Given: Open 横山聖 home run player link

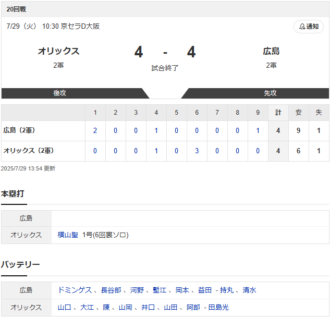Looking at the screenshot, I should click(x=68, y=235).
